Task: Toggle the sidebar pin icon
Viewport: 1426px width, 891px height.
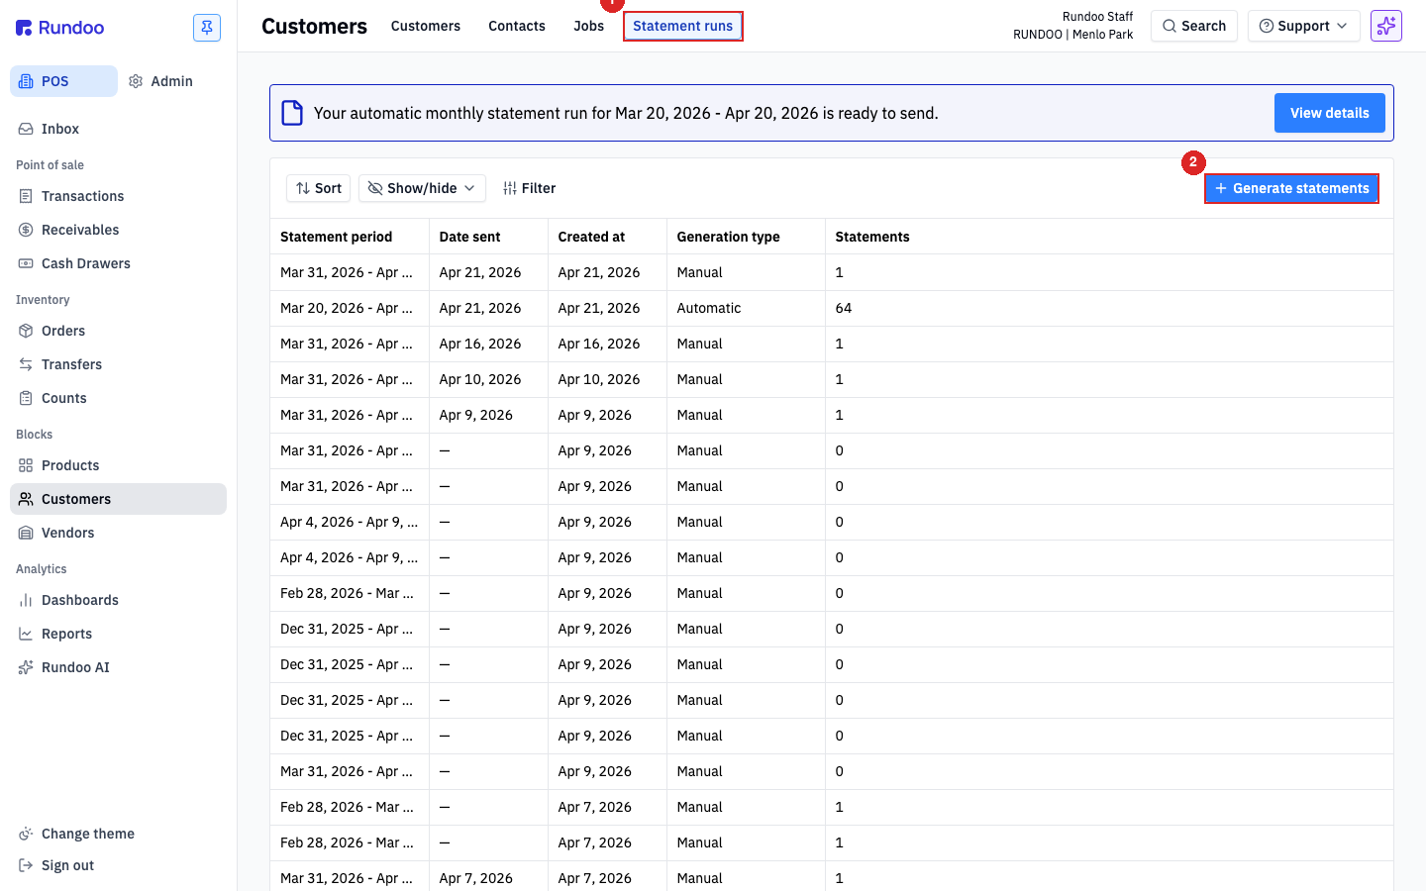Action: click(207, 28)
